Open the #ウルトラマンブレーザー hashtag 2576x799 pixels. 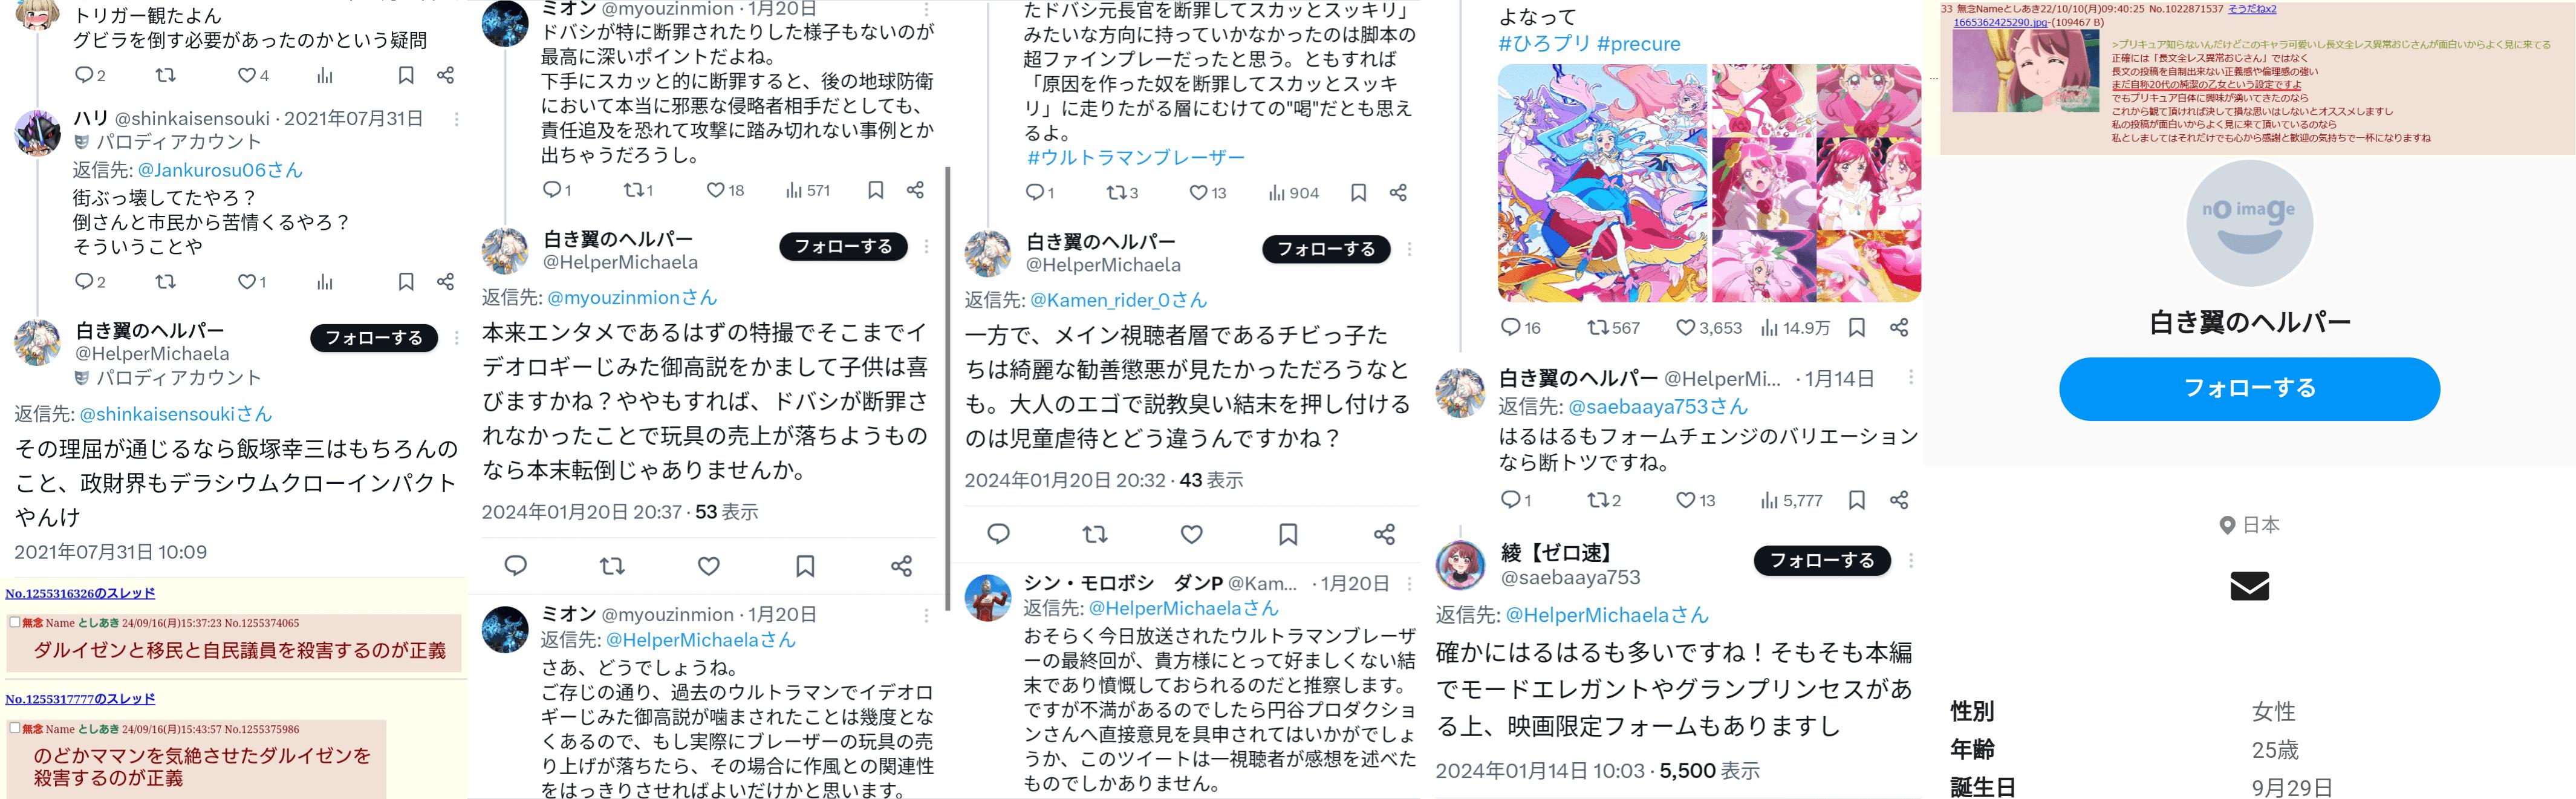click(1135, 157)
